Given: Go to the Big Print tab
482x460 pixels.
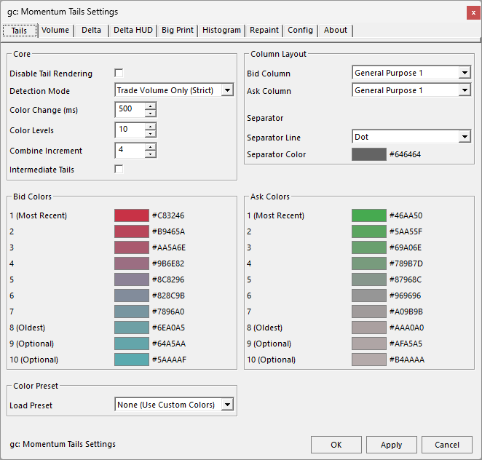Looking at the screenshot, I should pyautogui.click(x=178, y=30).
